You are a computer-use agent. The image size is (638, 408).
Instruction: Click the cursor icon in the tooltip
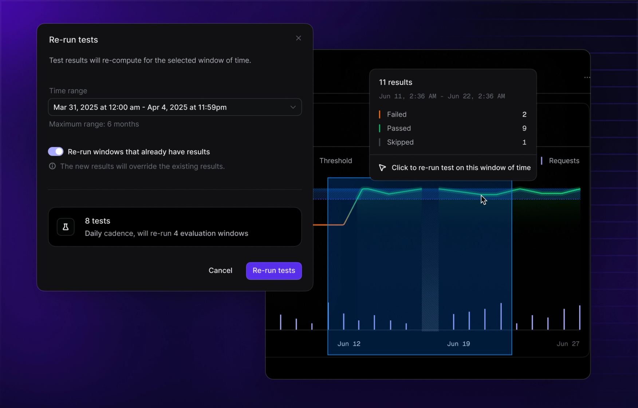point(382,168)
